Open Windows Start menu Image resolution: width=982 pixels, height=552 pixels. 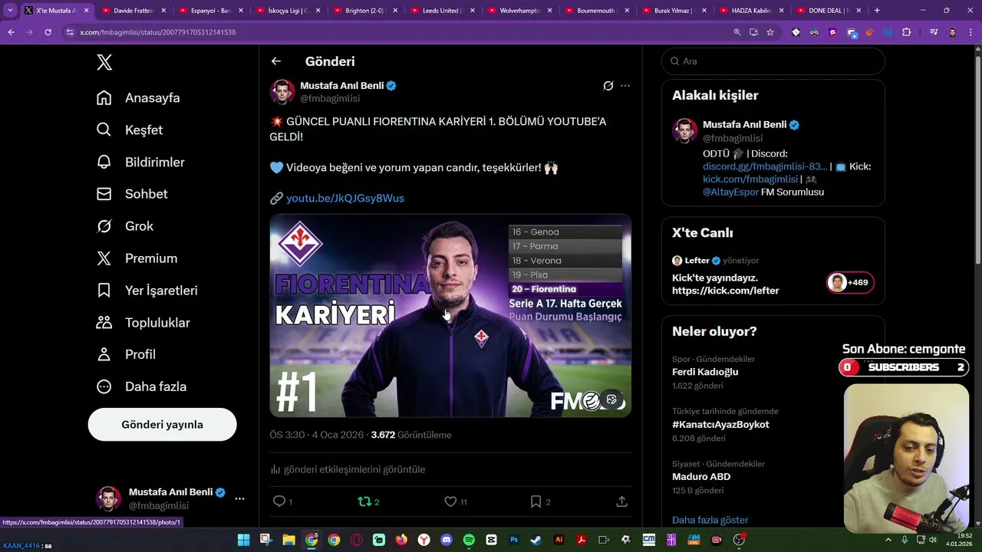(243, 540)
